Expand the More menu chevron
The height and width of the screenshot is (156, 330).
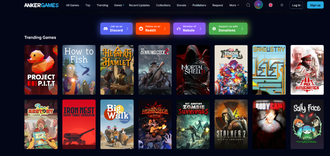click(x=238, y=5)
